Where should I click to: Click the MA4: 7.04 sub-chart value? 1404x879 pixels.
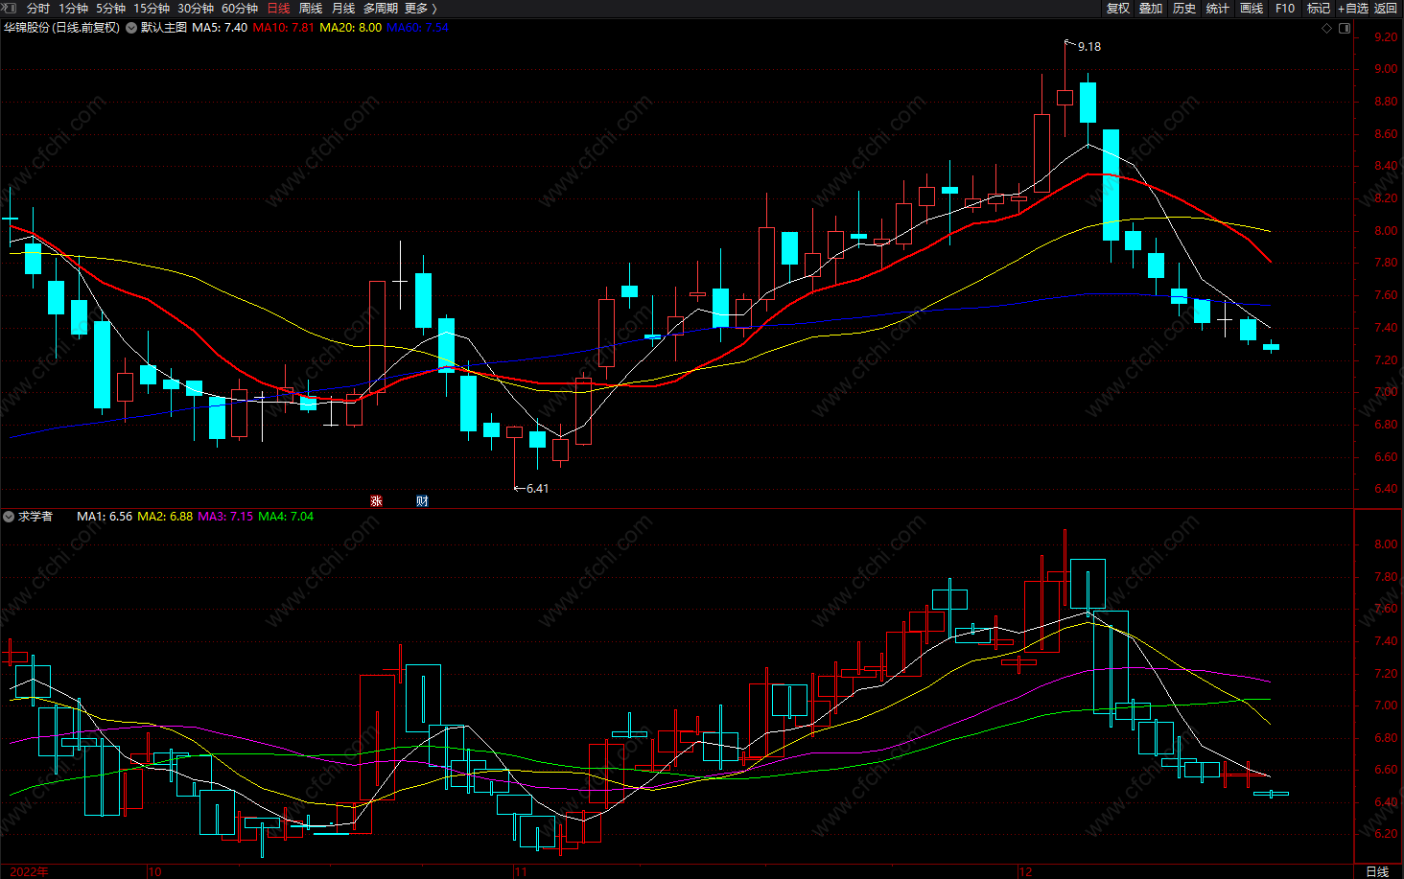[x=286, y=517]
